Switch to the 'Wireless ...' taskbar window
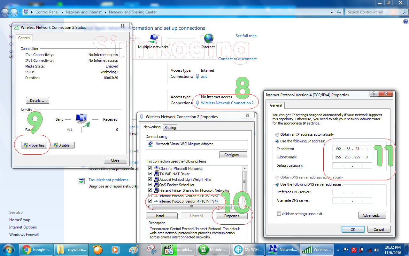 tap(317, 250)
